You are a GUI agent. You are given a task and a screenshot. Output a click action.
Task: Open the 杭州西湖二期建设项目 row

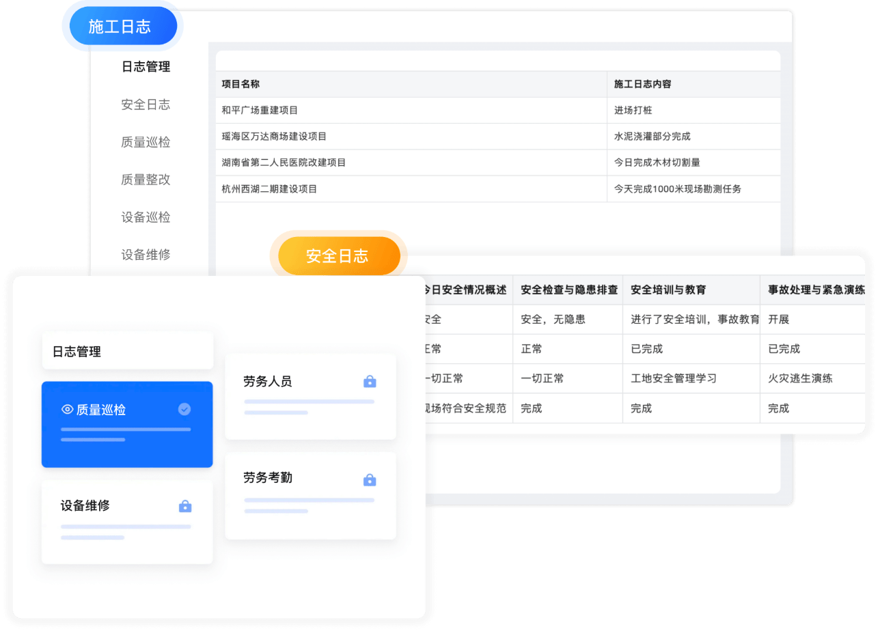tap(269, 189)
